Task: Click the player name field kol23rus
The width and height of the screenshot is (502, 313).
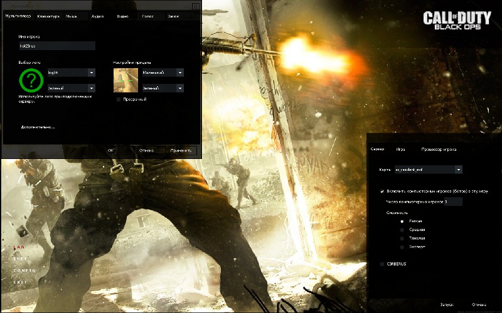Action: click(x=57, y=46)
